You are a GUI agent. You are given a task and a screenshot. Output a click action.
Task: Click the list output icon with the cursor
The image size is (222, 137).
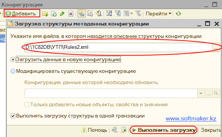[90, 14]
